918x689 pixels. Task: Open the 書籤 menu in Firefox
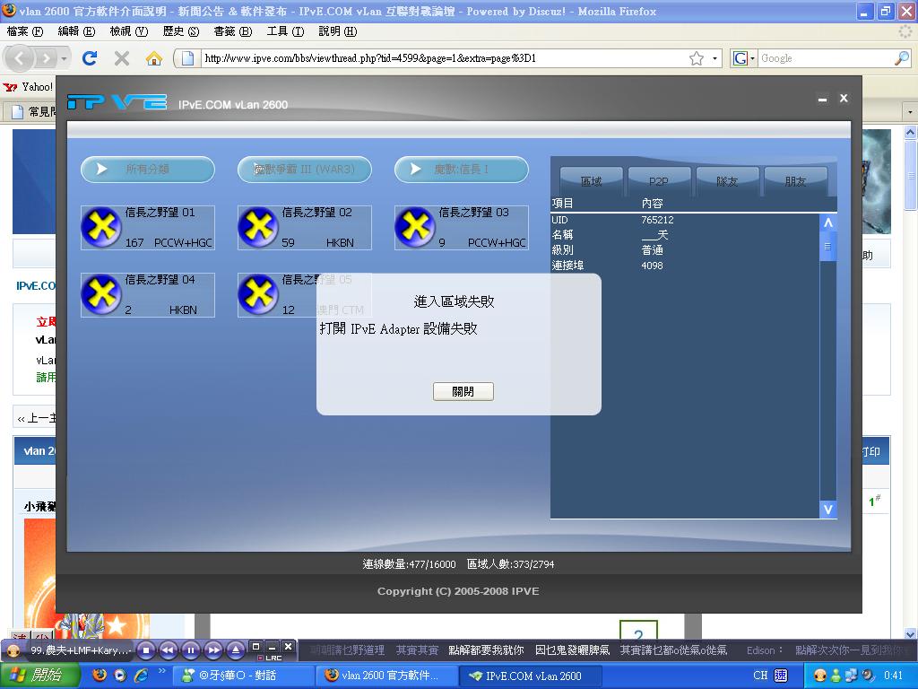pos(233,31)
